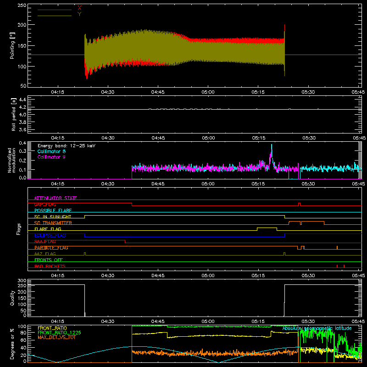Click the 250 tick on Pointing axis
The width and height of the screenshot is (367, 367).
tap(22, 6)
